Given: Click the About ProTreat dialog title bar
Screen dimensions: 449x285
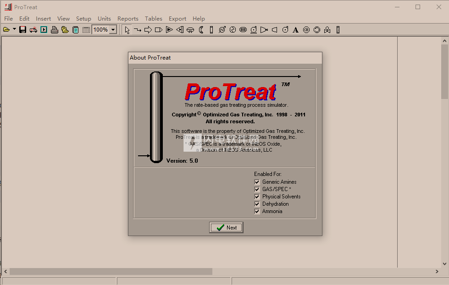Looking at the screenshot, I should (x=225, y=58).
